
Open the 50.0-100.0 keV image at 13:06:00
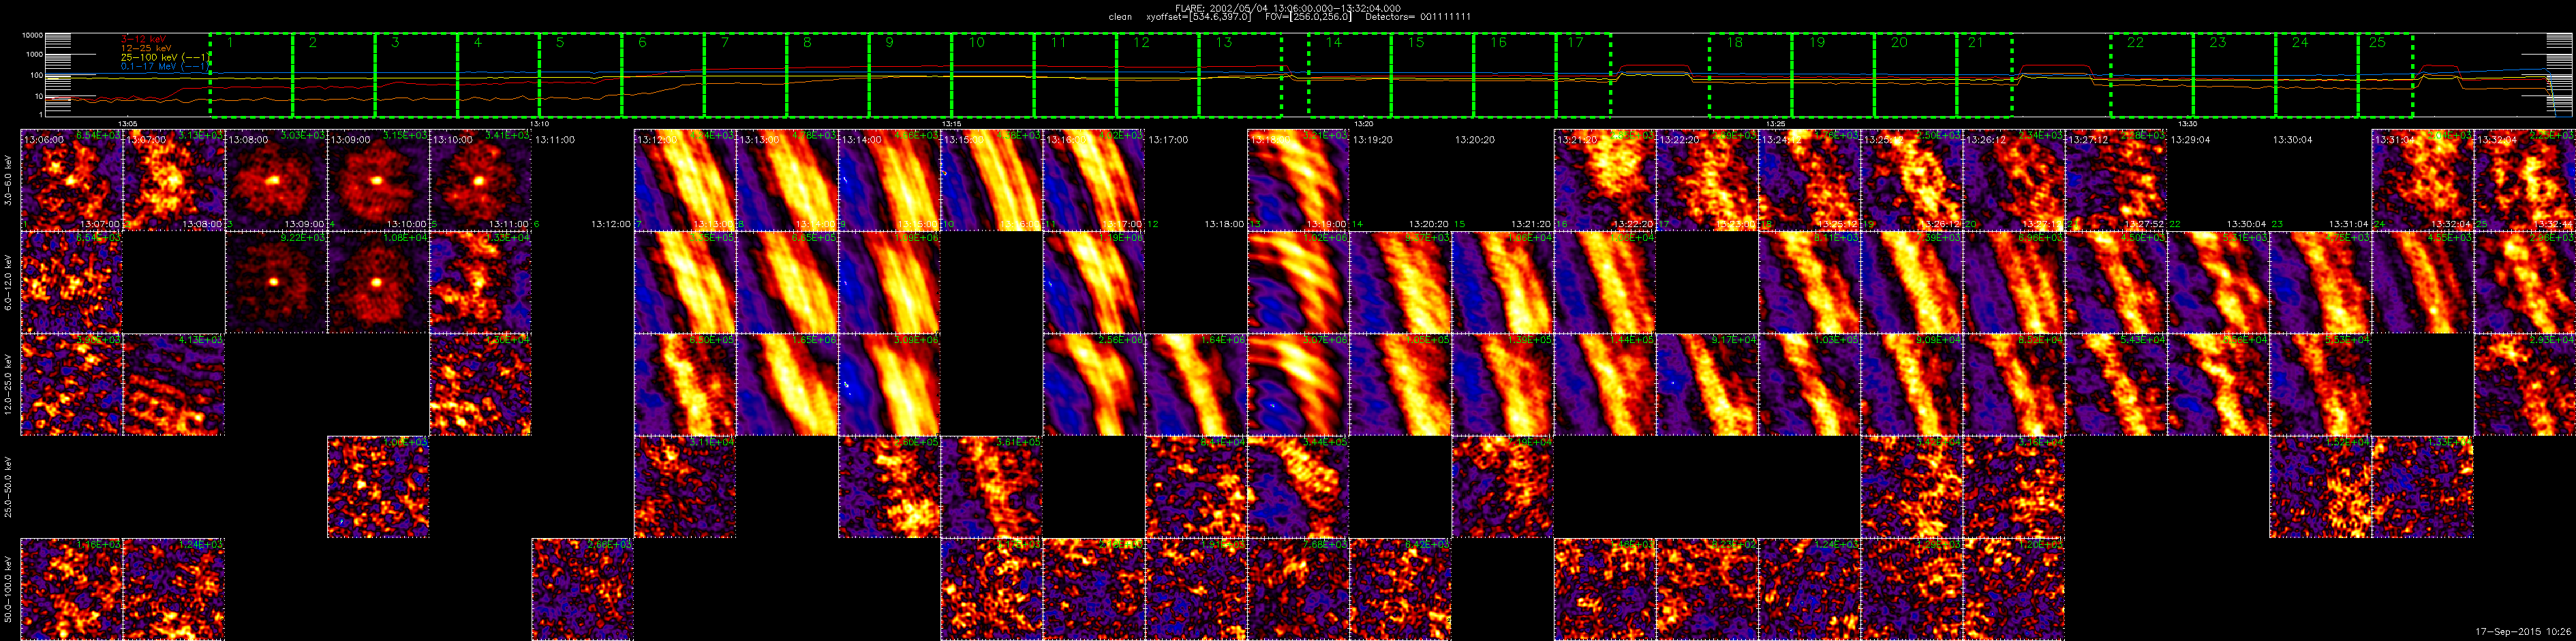pos(71,590)
